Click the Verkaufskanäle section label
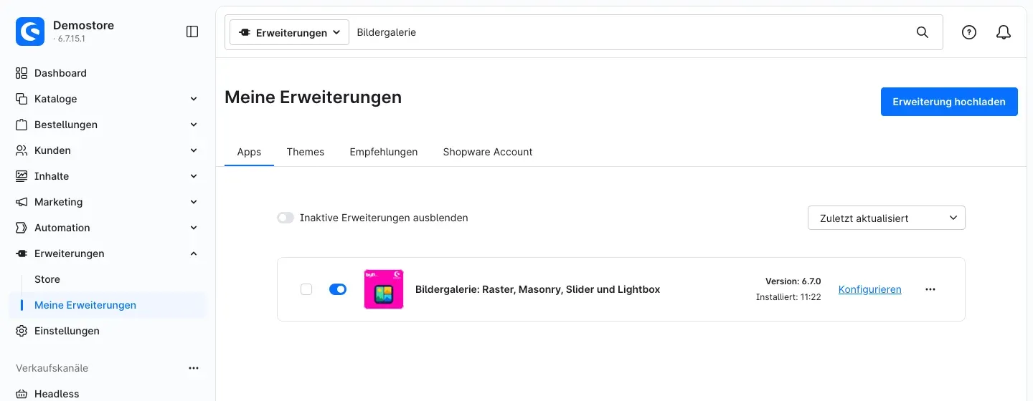Viewport: 1033px width, 401px height. click(52, 368)
